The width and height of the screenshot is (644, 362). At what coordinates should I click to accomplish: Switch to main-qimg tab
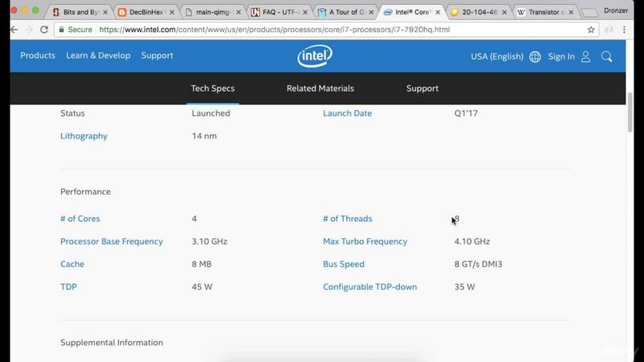coord(211,12)
